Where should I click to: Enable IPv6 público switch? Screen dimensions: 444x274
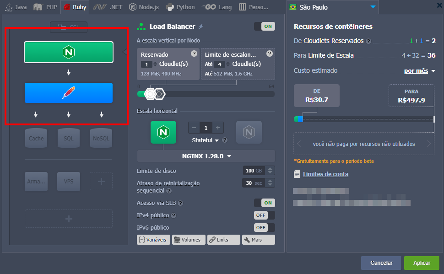click(x=265, y=228)
